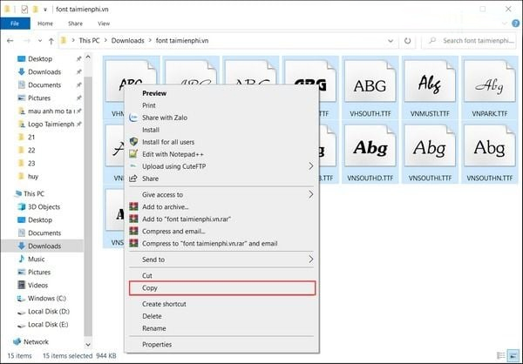
Task: Open the recent locations dropdown arrow
Action: 40,41
